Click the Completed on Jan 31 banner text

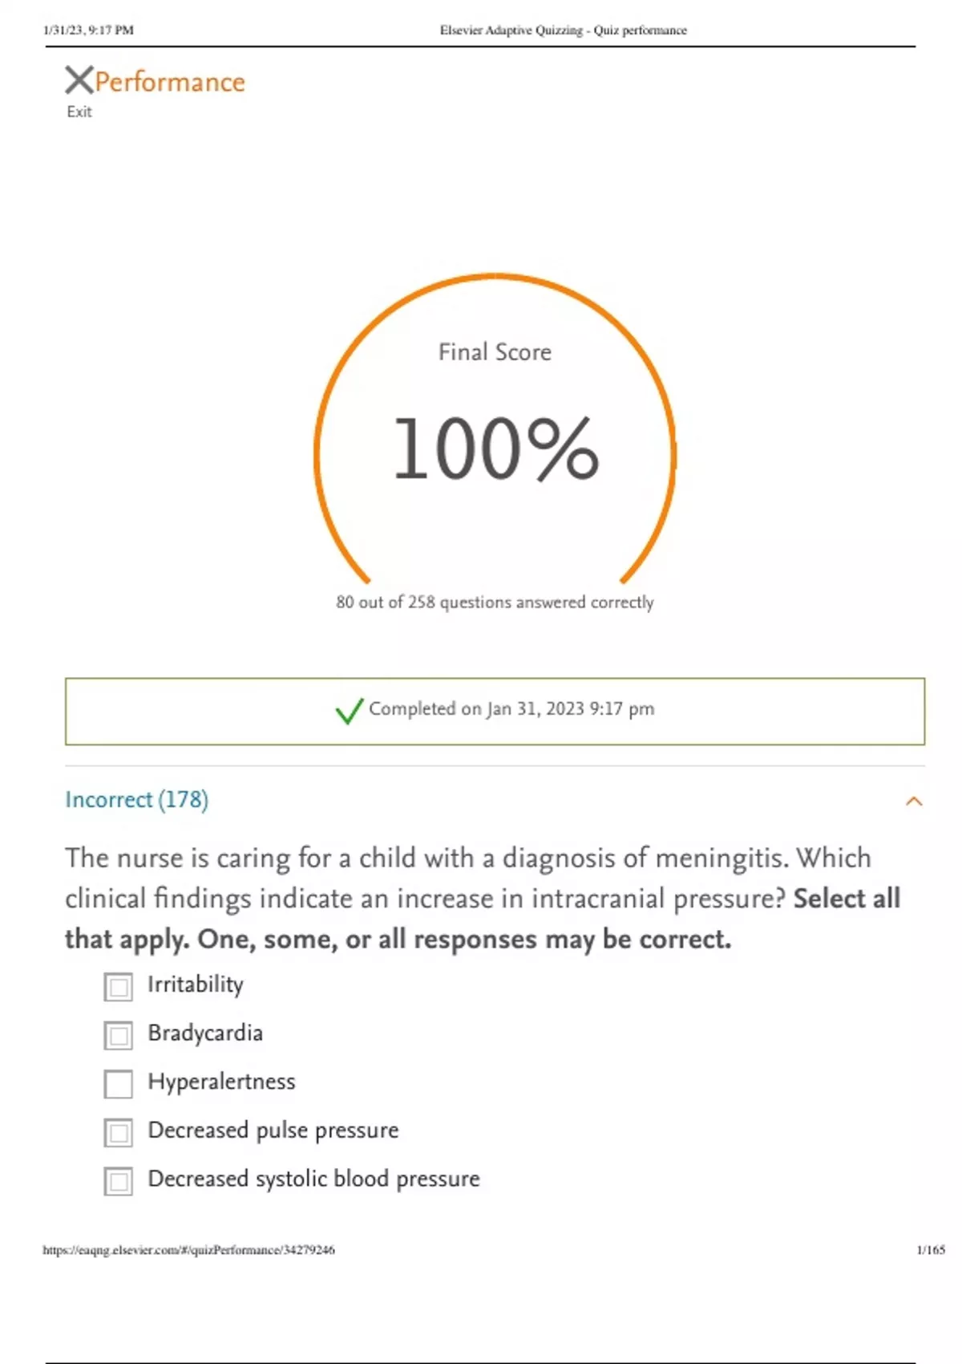[x=511, y=709]
